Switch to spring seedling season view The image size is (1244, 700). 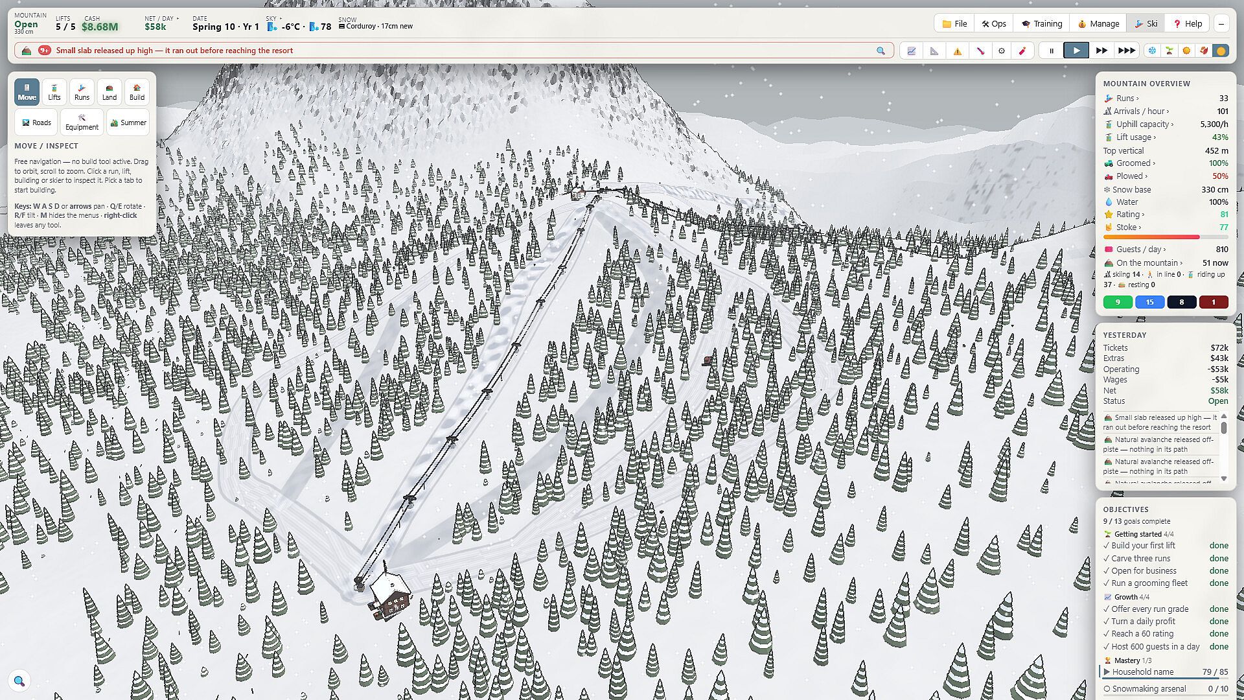pos(1169,51)
